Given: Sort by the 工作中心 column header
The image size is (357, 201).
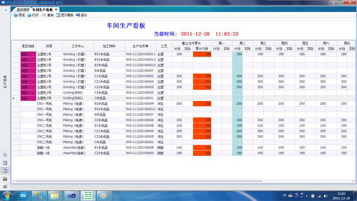Looking at the screenshot, I should point(78,46).
